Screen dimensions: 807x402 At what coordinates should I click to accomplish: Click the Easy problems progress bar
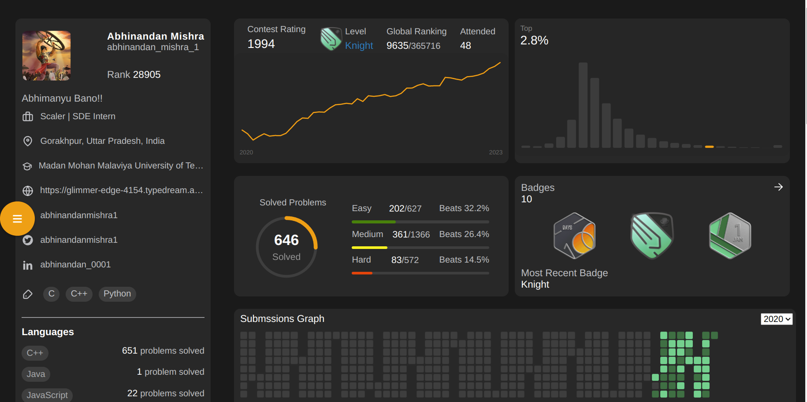420,222
